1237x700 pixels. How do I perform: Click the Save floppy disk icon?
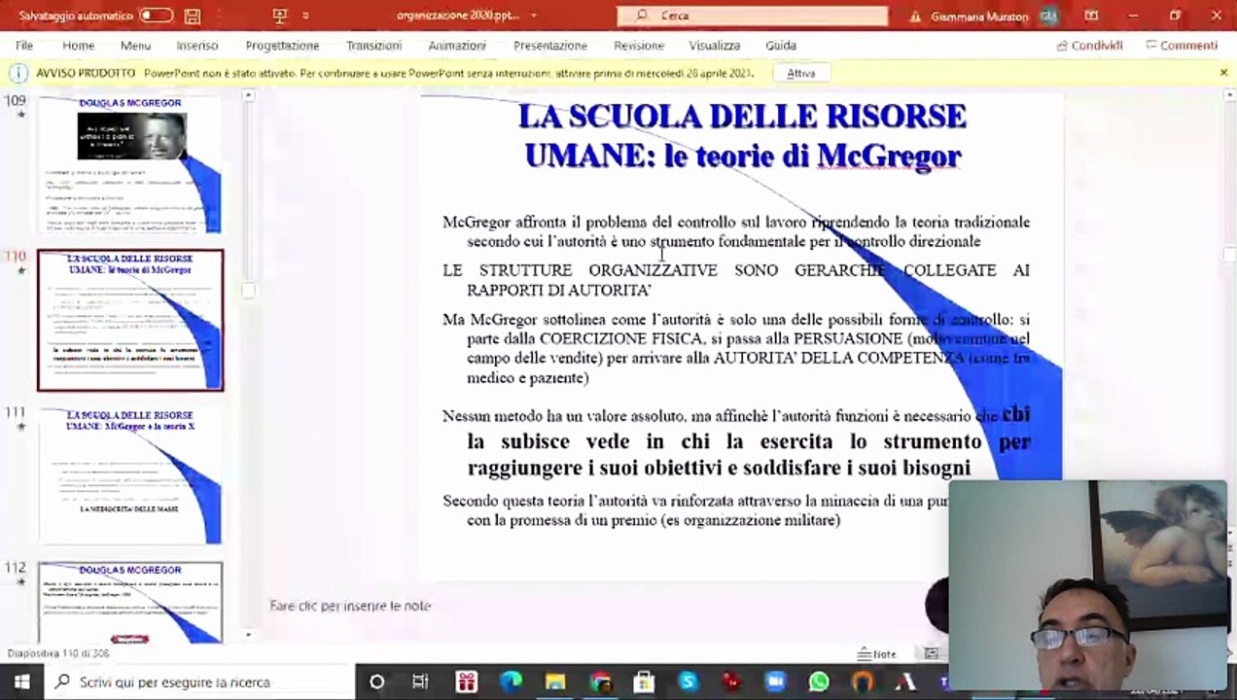(x=193, y=16)
